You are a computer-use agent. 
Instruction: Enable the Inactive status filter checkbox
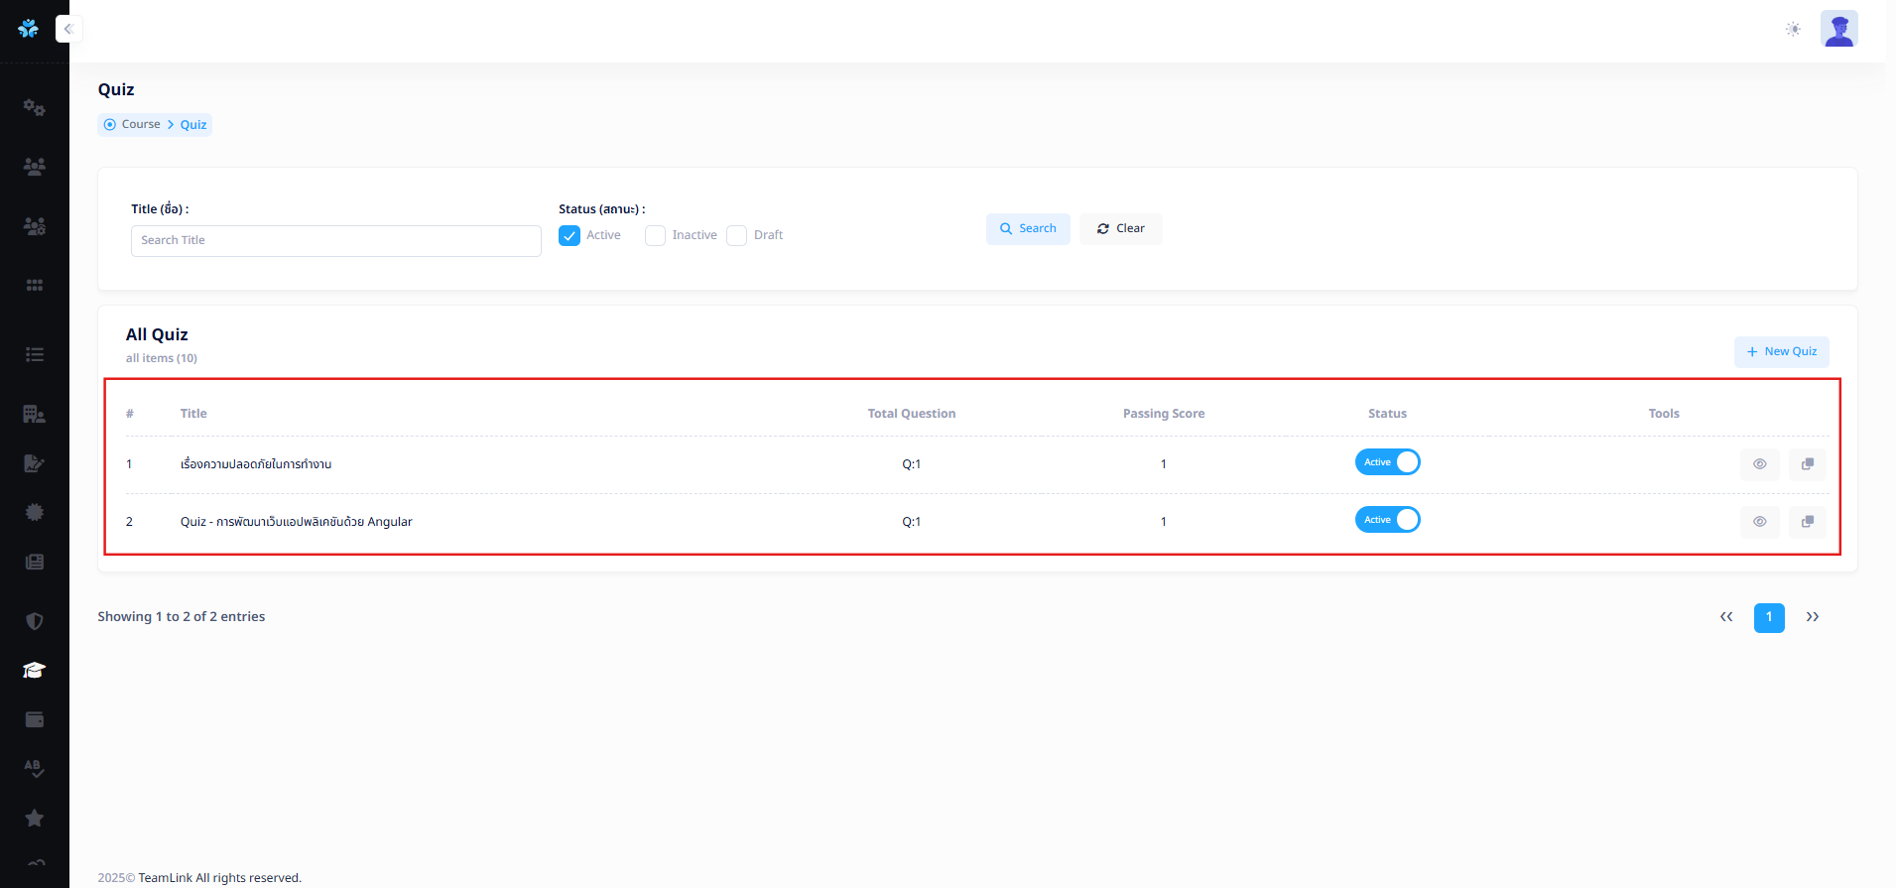click(655, 236)
